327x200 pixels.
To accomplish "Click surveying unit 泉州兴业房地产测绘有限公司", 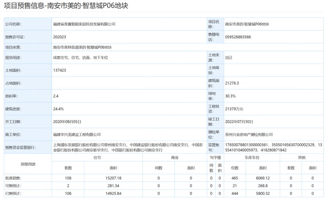I will 249,135.
